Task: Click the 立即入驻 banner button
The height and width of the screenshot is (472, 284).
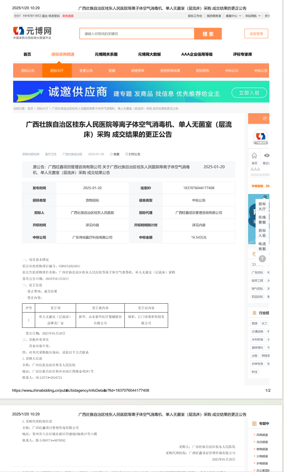Action: pyautogui.click(x=249, y=93)
